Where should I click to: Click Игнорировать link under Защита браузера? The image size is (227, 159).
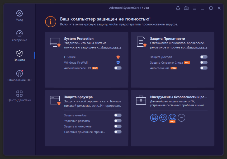(110, 106)
